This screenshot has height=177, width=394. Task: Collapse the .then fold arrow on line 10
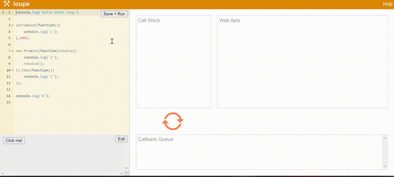tap(13, 70)
